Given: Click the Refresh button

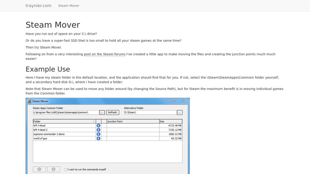Looking at the screenshot, I should click(113, 112).
